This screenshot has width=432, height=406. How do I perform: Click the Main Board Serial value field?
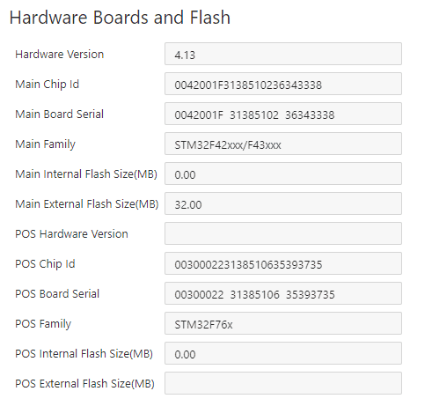(x=283, y=114)
